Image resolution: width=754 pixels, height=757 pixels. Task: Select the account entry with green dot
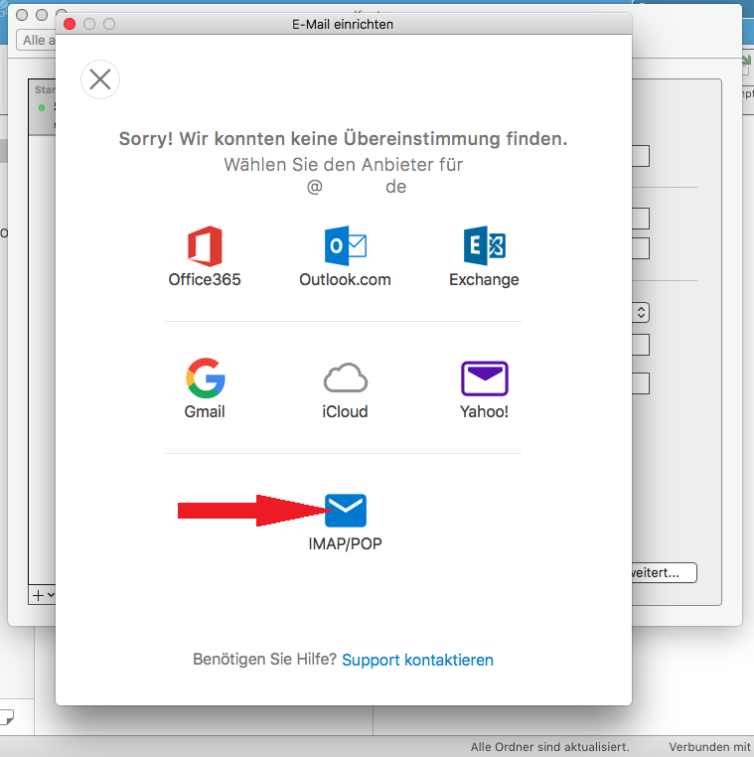click(x=44, y=106)
